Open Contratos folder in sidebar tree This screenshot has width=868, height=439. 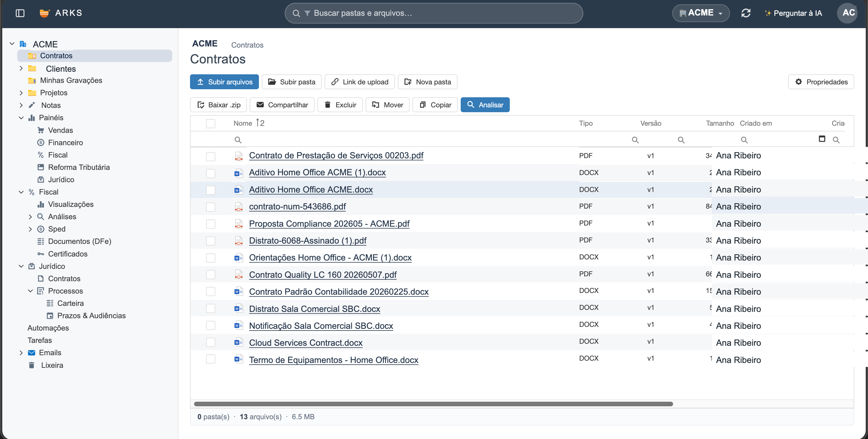(95, 56)
